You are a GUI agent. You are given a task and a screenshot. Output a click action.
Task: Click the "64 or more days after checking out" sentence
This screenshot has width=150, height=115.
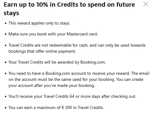point(72,97)
